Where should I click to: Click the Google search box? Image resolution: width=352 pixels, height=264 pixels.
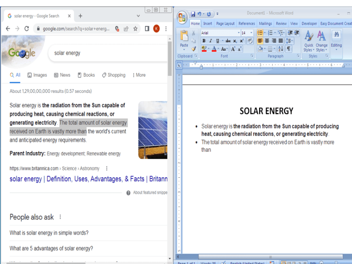(108, 53)
